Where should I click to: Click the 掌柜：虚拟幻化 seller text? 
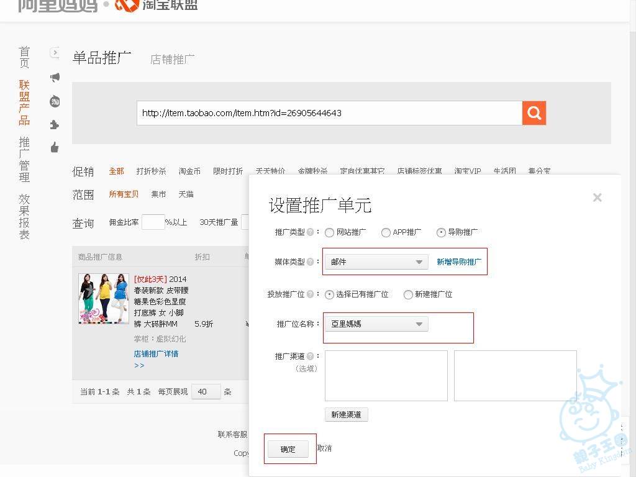[160, 338]
